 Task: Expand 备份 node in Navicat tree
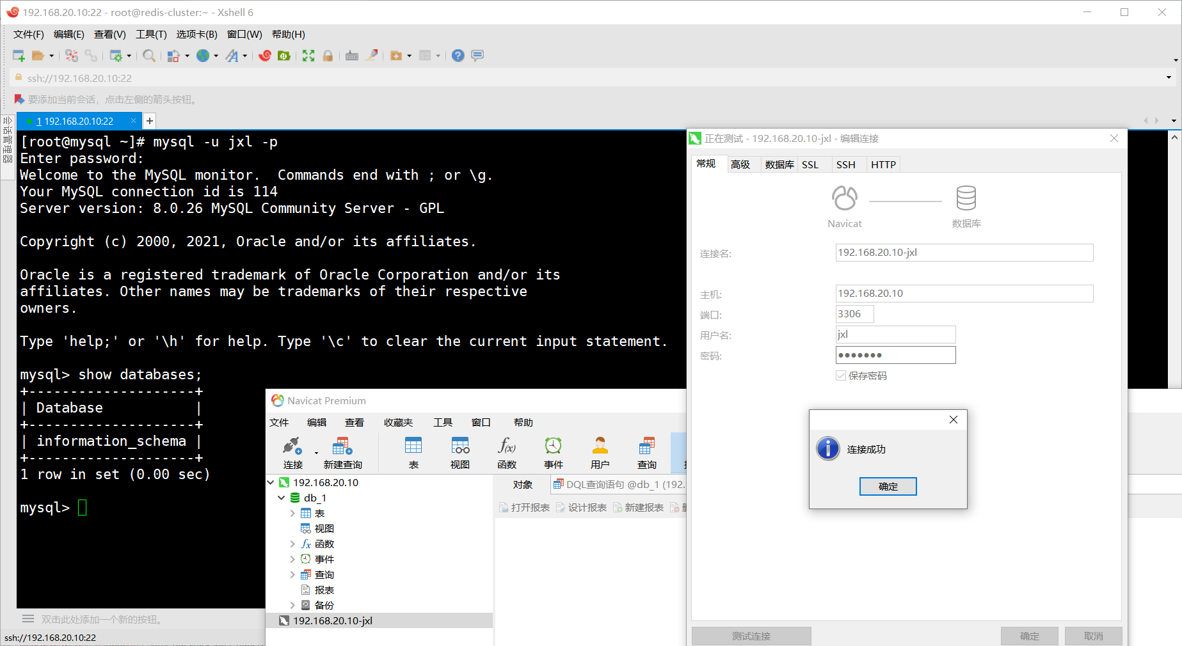tap(292, 605)
